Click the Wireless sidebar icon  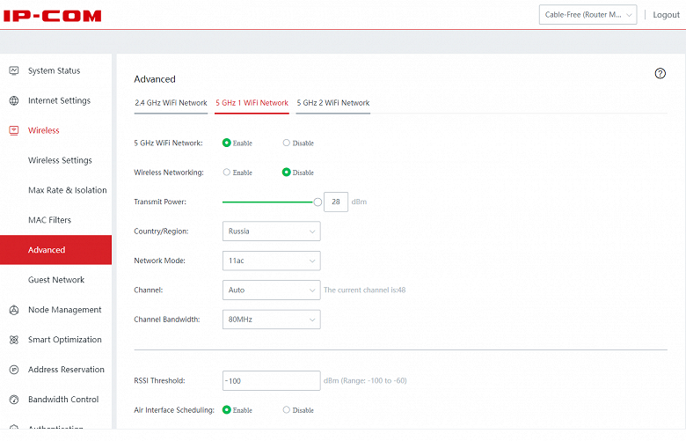click(13, 130)
